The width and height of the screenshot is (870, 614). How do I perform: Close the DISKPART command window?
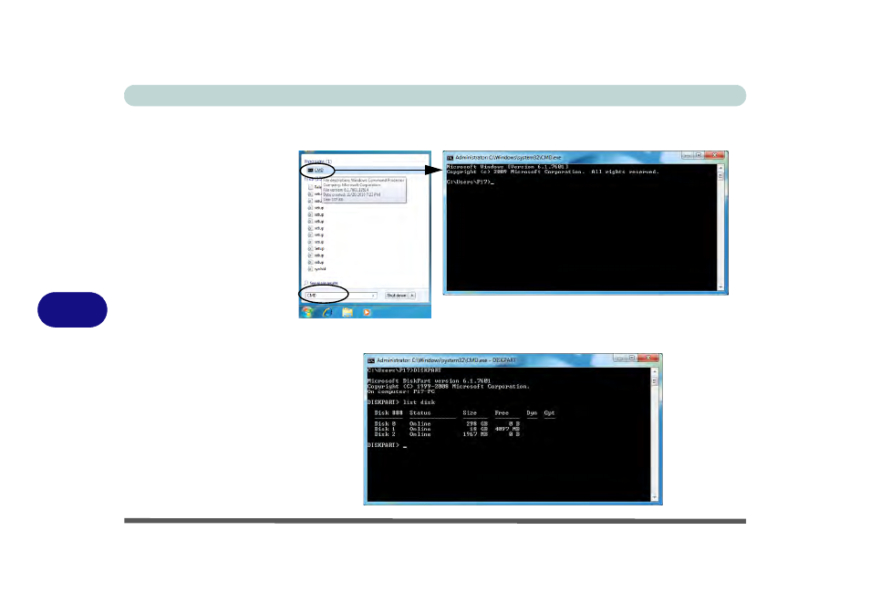(x=648, y=358)
